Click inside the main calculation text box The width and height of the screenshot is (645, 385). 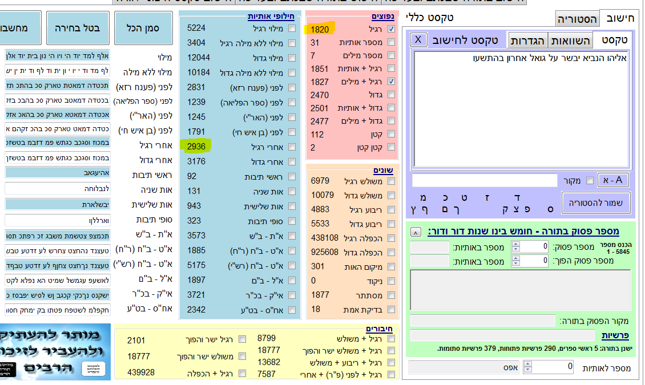click(522, 108)
